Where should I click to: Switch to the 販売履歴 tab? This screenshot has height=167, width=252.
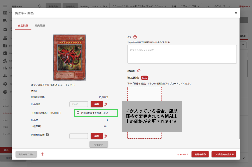40,26
